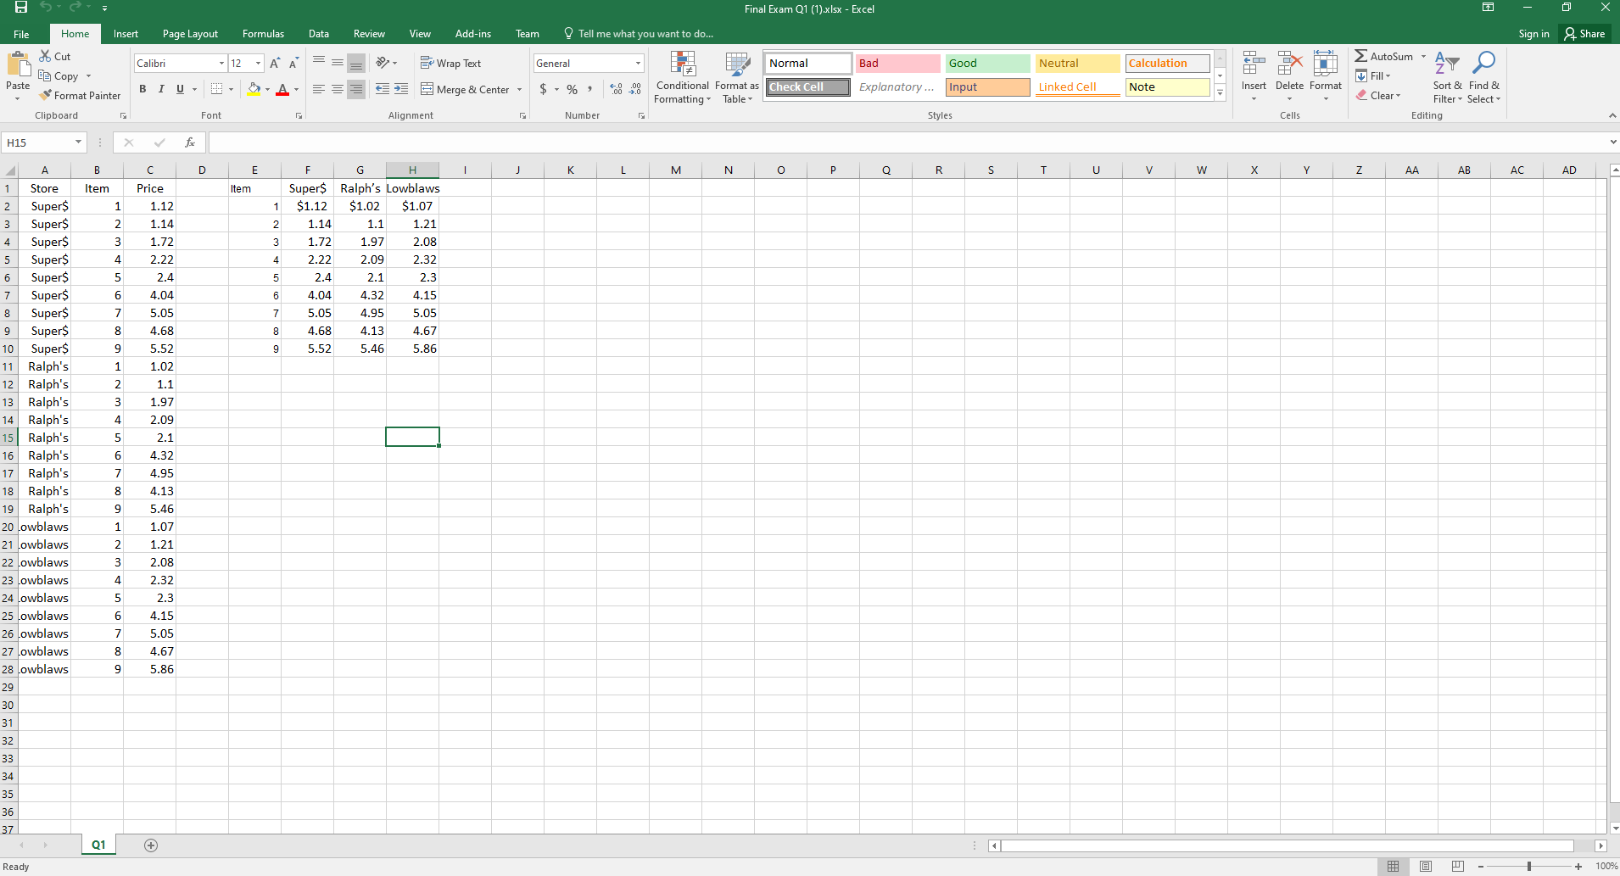
Task: Click the Tell me what you want search box
Action: coord(638,34)
